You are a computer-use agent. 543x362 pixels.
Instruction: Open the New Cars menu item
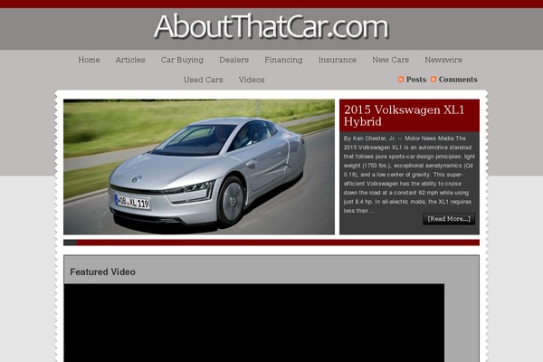pos(391,60)
